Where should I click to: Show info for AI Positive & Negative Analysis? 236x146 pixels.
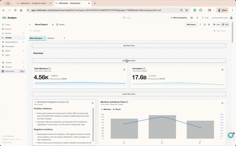tap(68, 102)
